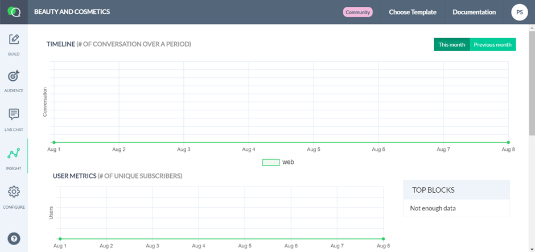
Task: Select the Insight graph icon
Action: coord(14,154)
